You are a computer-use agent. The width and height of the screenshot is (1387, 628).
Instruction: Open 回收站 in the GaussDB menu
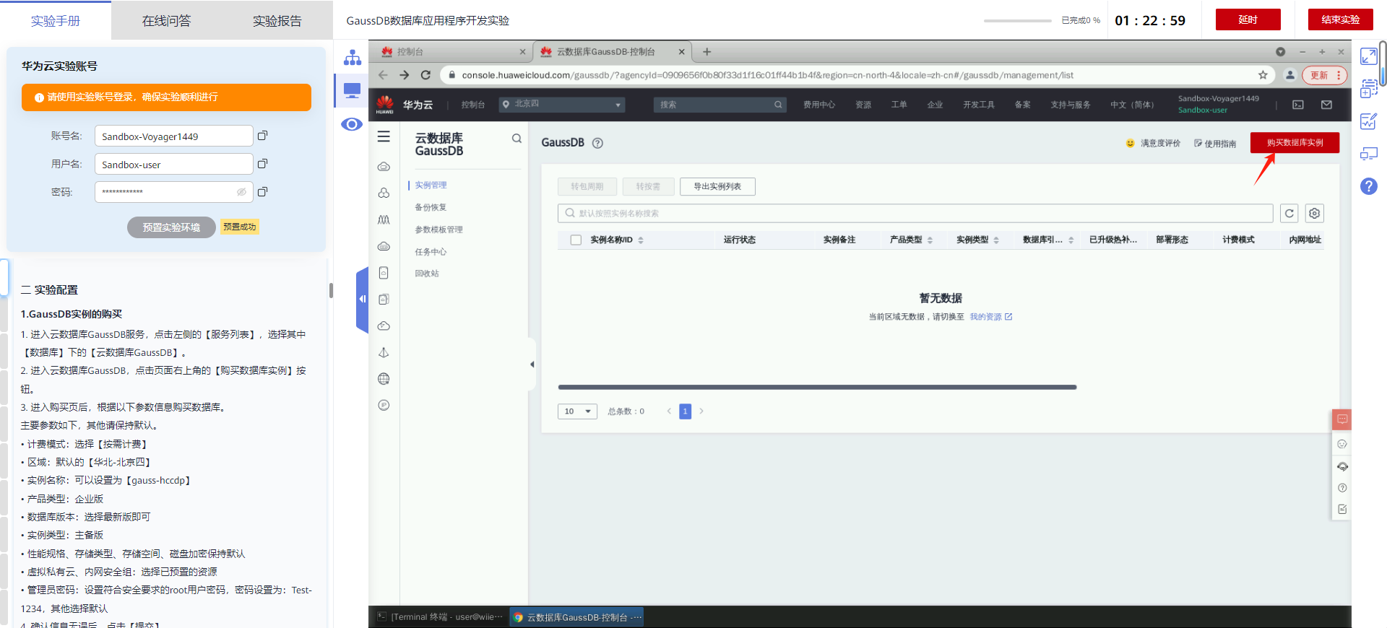point(427,274)
